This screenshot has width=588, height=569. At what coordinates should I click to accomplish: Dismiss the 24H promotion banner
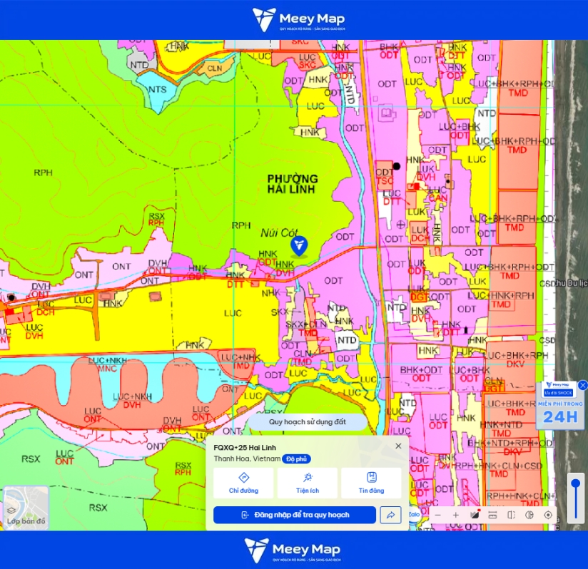pos(583,385)
